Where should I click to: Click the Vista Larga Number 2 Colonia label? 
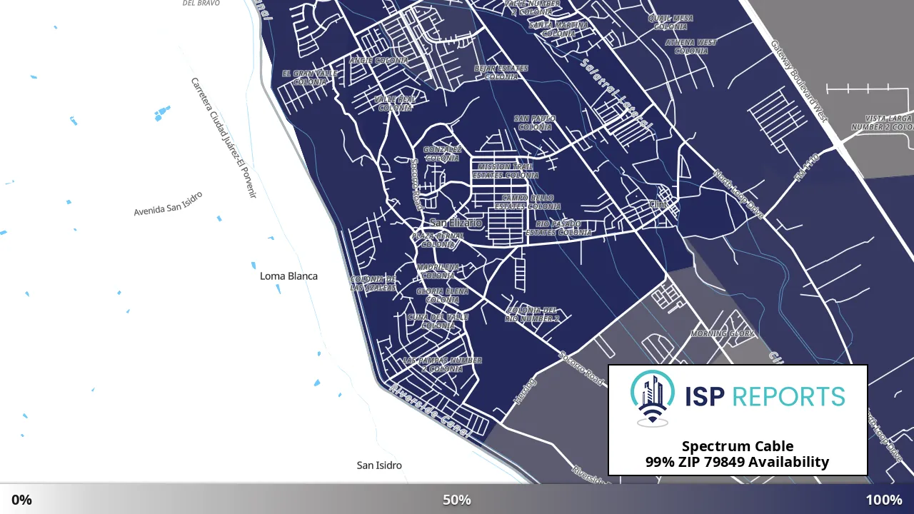(882, 123)
